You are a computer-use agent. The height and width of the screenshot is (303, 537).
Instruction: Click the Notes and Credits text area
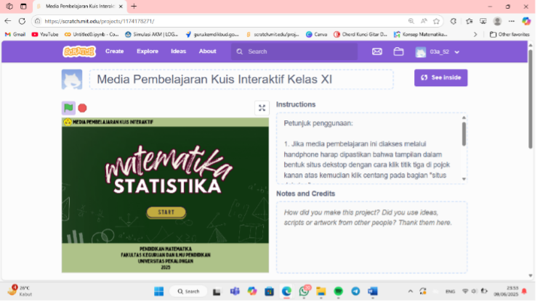pyautogui.click(x=371, y=236)
